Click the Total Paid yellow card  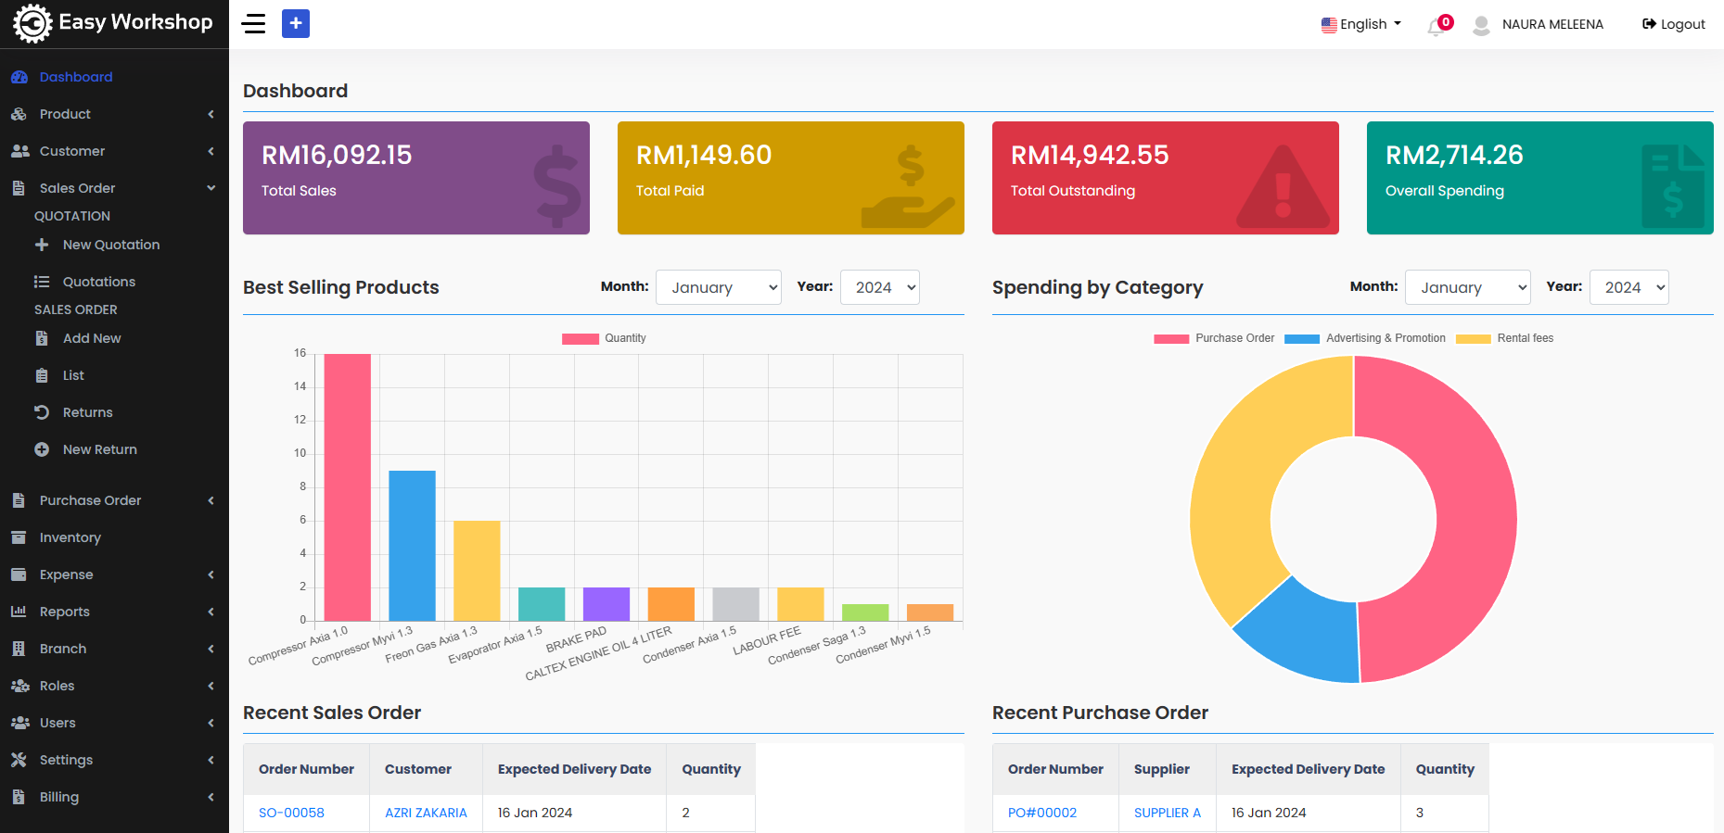coord(791,178)
